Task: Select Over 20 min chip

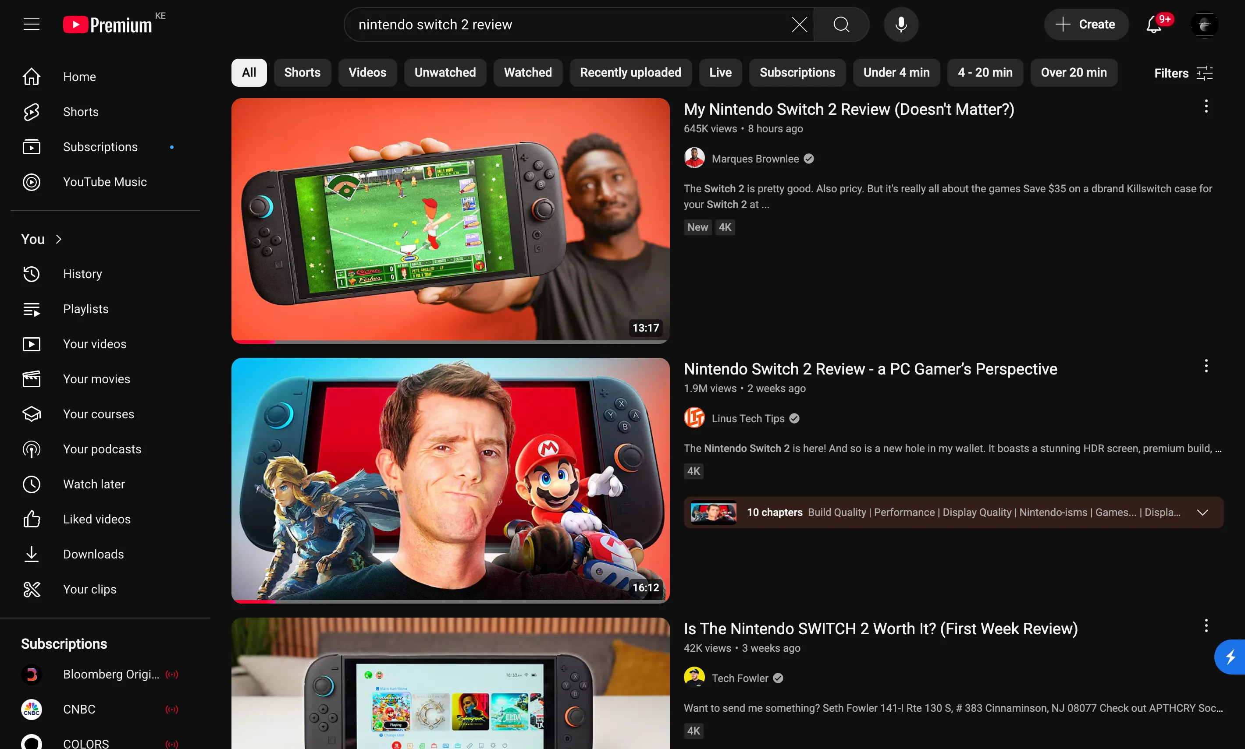Action: coord(1073,73)
